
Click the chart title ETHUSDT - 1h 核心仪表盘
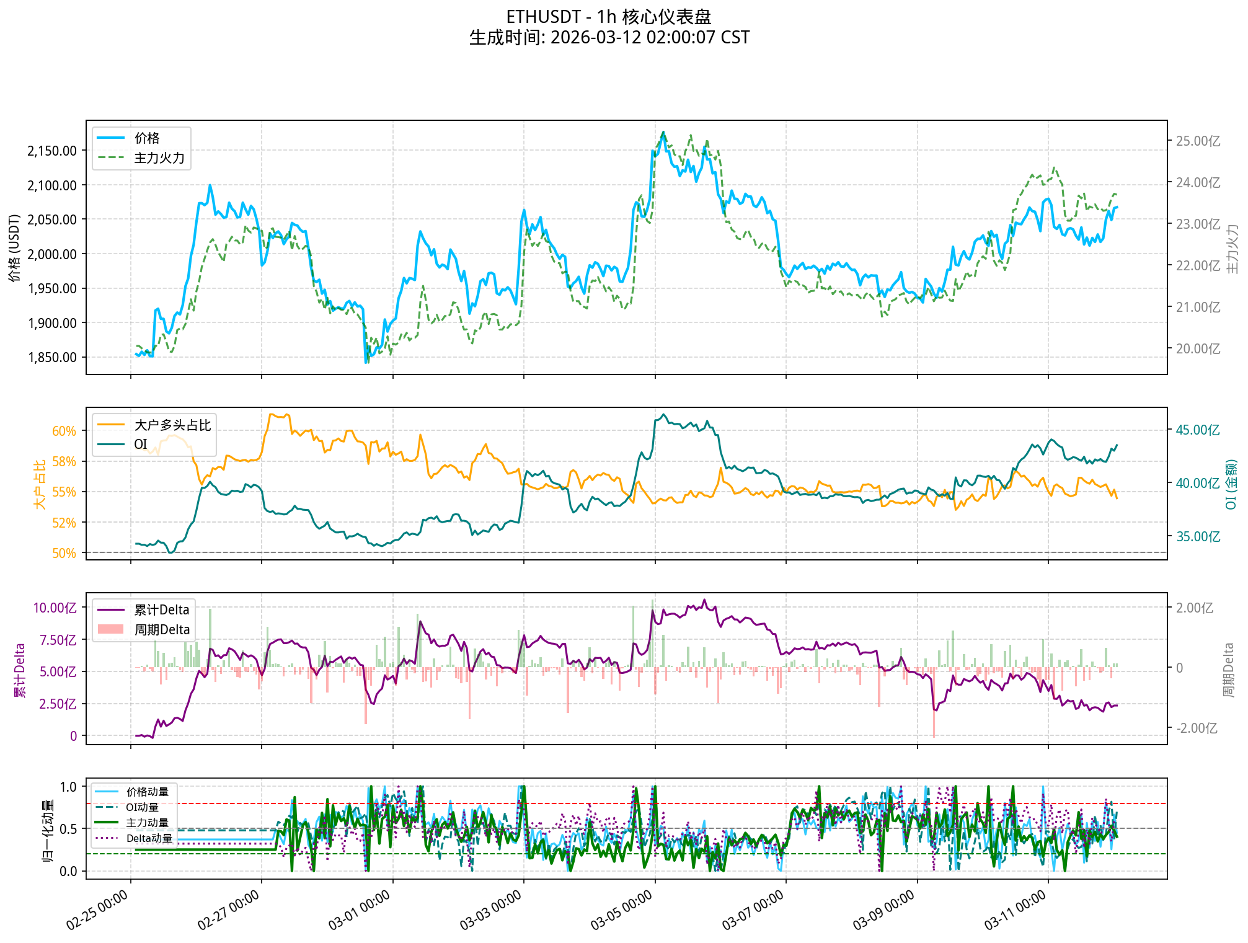(609, 17)
